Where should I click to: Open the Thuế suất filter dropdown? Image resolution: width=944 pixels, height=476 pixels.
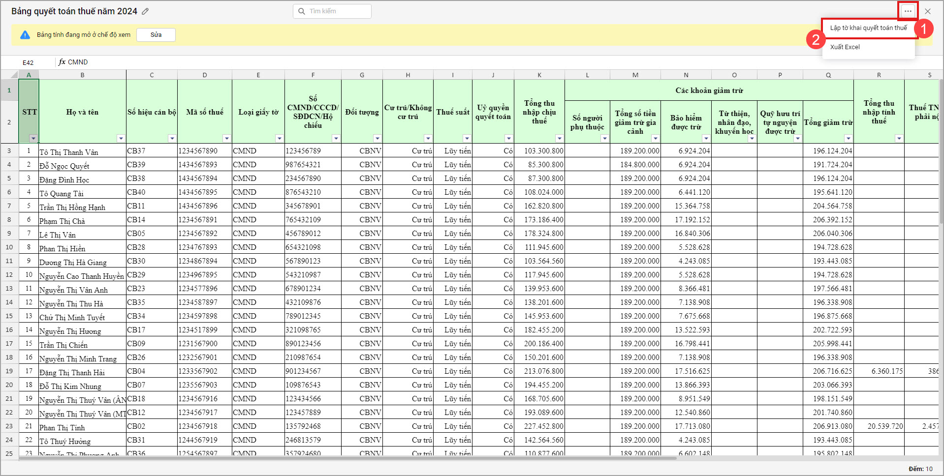point(467,139)
